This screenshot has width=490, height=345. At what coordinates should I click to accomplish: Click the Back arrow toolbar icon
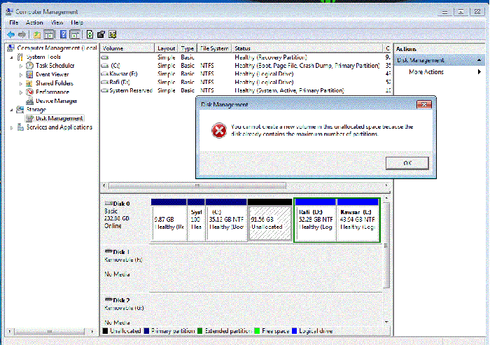pyautogui.click(x=11, y=35)
